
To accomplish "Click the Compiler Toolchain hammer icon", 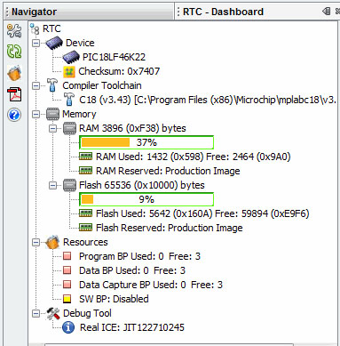I will 52,85.
